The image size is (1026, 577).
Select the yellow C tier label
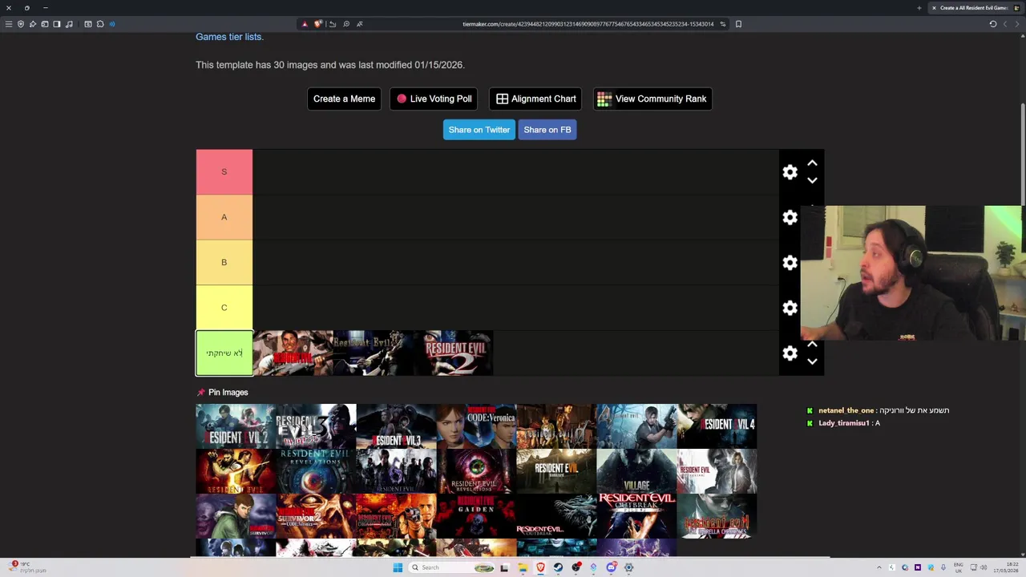(x=224, y=308)
